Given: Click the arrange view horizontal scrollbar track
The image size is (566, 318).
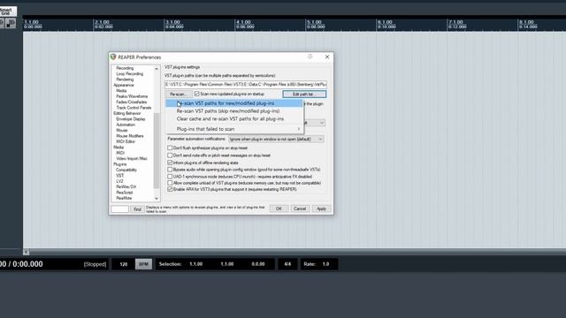Looking at the screenshot, I should [x=297, y=252].
